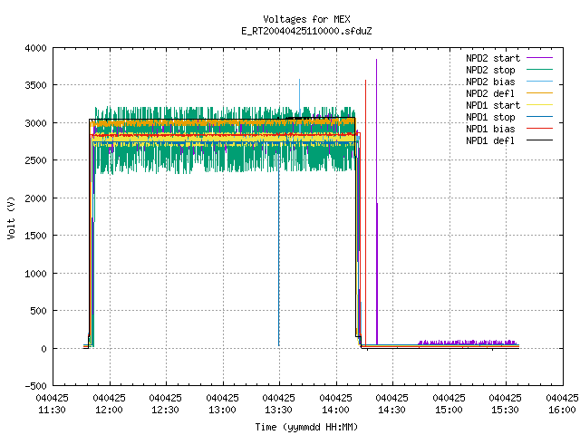This screenshot has width=580, height=435.
Task: Click the y-axis tick value 2500
Action: [x=36, y=160]
